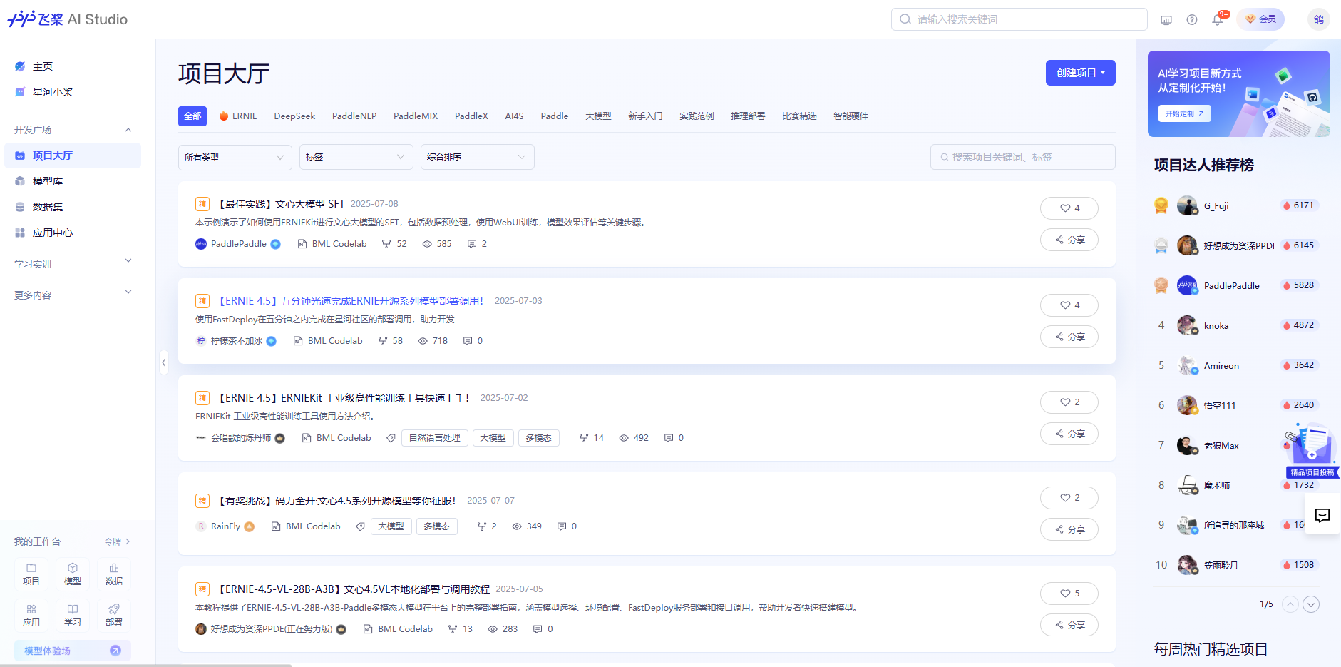Click G_Fuji avatar in ranking
This screenshot has width=1341, height=667.
pos(1188,205)
